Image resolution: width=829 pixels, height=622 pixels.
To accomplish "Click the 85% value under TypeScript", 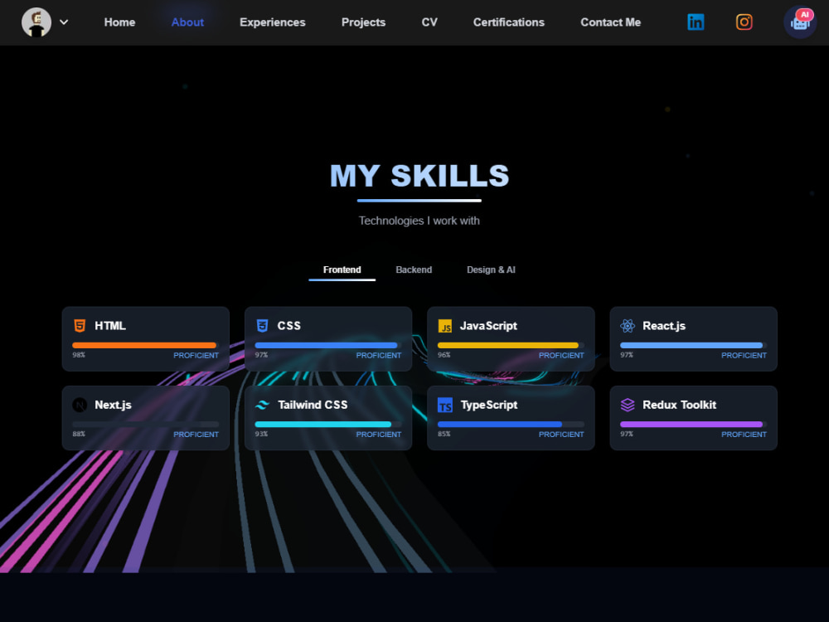I will point(444,434).
